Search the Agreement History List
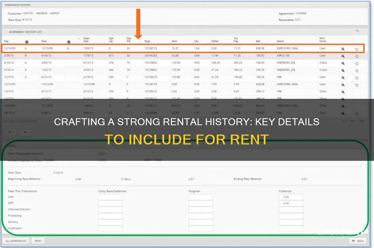The height and width of the screenshot is (248, 374). point(357,31)
